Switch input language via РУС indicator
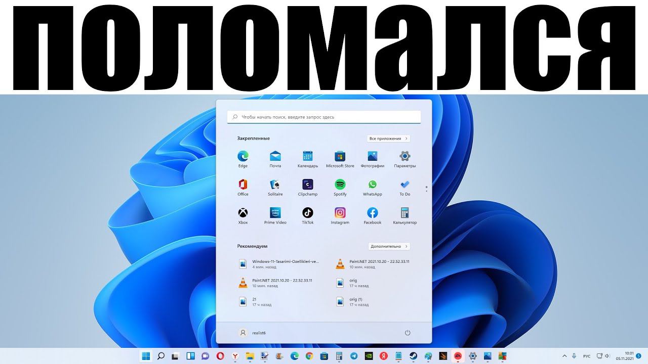 coord(587,356)
